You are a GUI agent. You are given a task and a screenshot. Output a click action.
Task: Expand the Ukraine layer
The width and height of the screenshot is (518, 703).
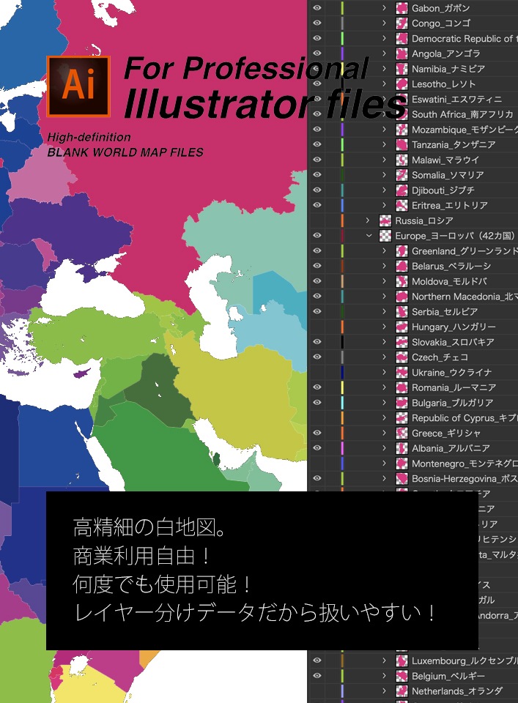click(385, 372)
